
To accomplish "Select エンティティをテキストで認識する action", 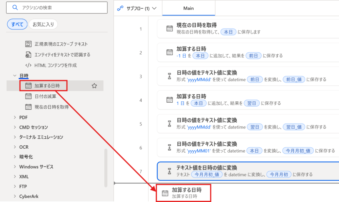I will click(63, 55).
